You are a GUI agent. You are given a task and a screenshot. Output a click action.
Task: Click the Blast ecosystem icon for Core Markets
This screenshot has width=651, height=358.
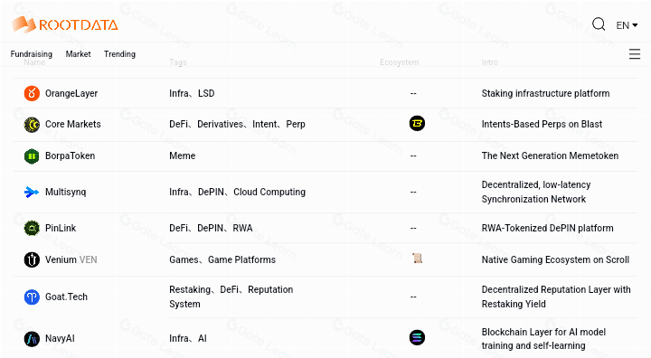click(x=417, y=123)
